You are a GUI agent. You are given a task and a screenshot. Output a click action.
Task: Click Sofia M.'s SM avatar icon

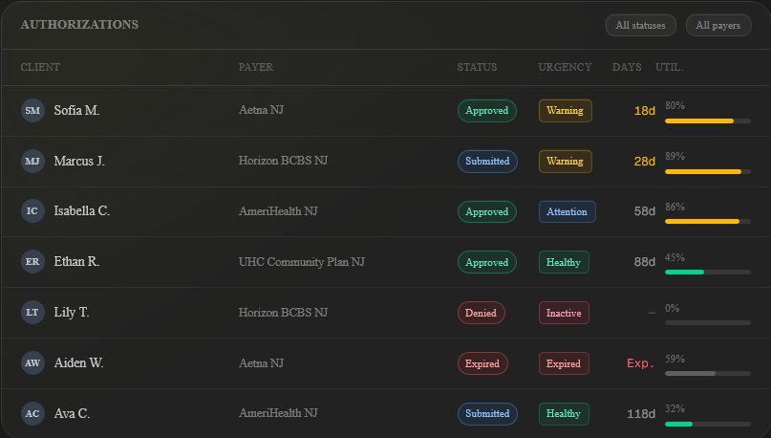point(32,111)
